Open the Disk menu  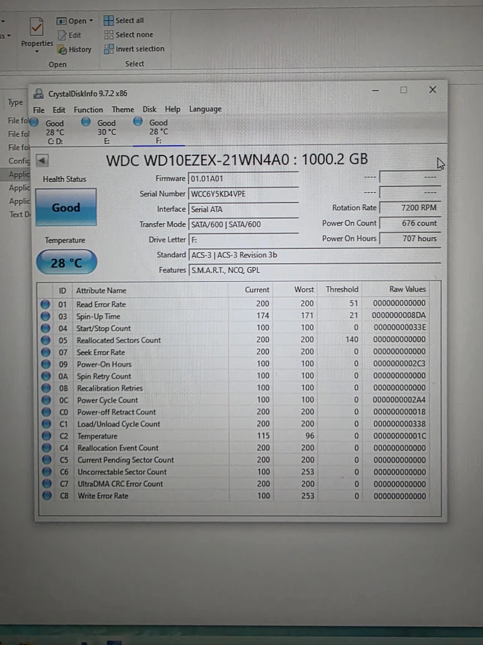tap(149, 109)
